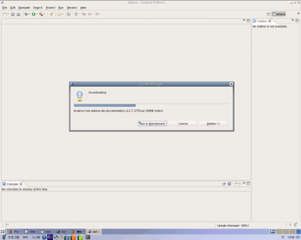Click the Debug bug icon
Screen dimensions: 301x240
(x=26, y=14)
